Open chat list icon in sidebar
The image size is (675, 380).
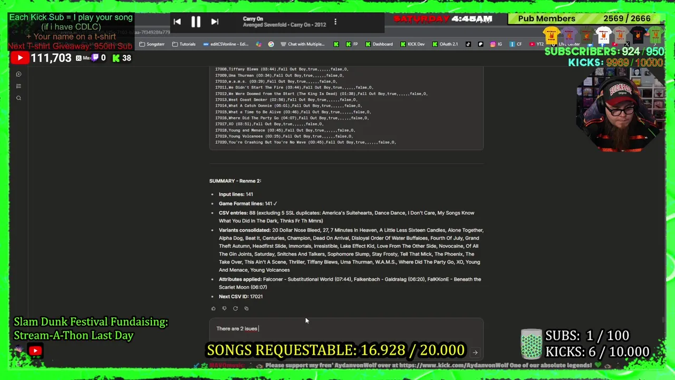point(18,86)
